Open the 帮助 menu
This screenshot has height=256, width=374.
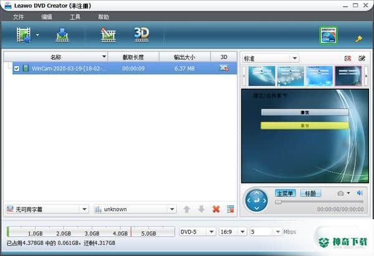103,17
